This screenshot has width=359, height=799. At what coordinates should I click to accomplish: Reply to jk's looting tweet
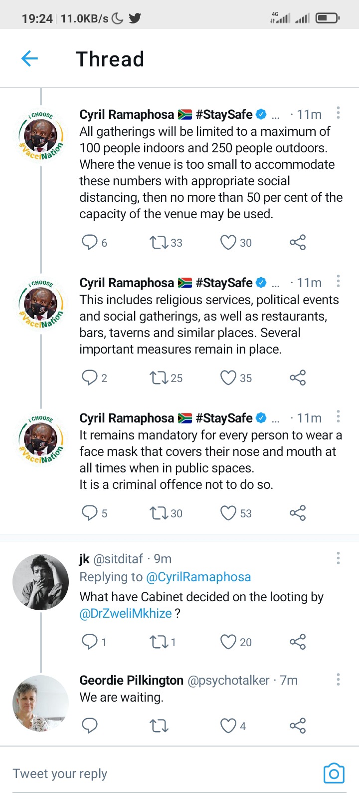90,642
